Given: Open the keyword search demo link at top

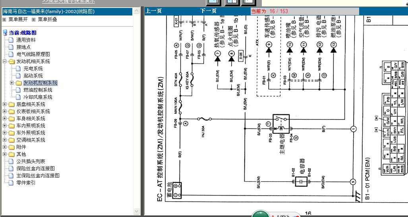Looking at the screenshot, I should 68,2.
